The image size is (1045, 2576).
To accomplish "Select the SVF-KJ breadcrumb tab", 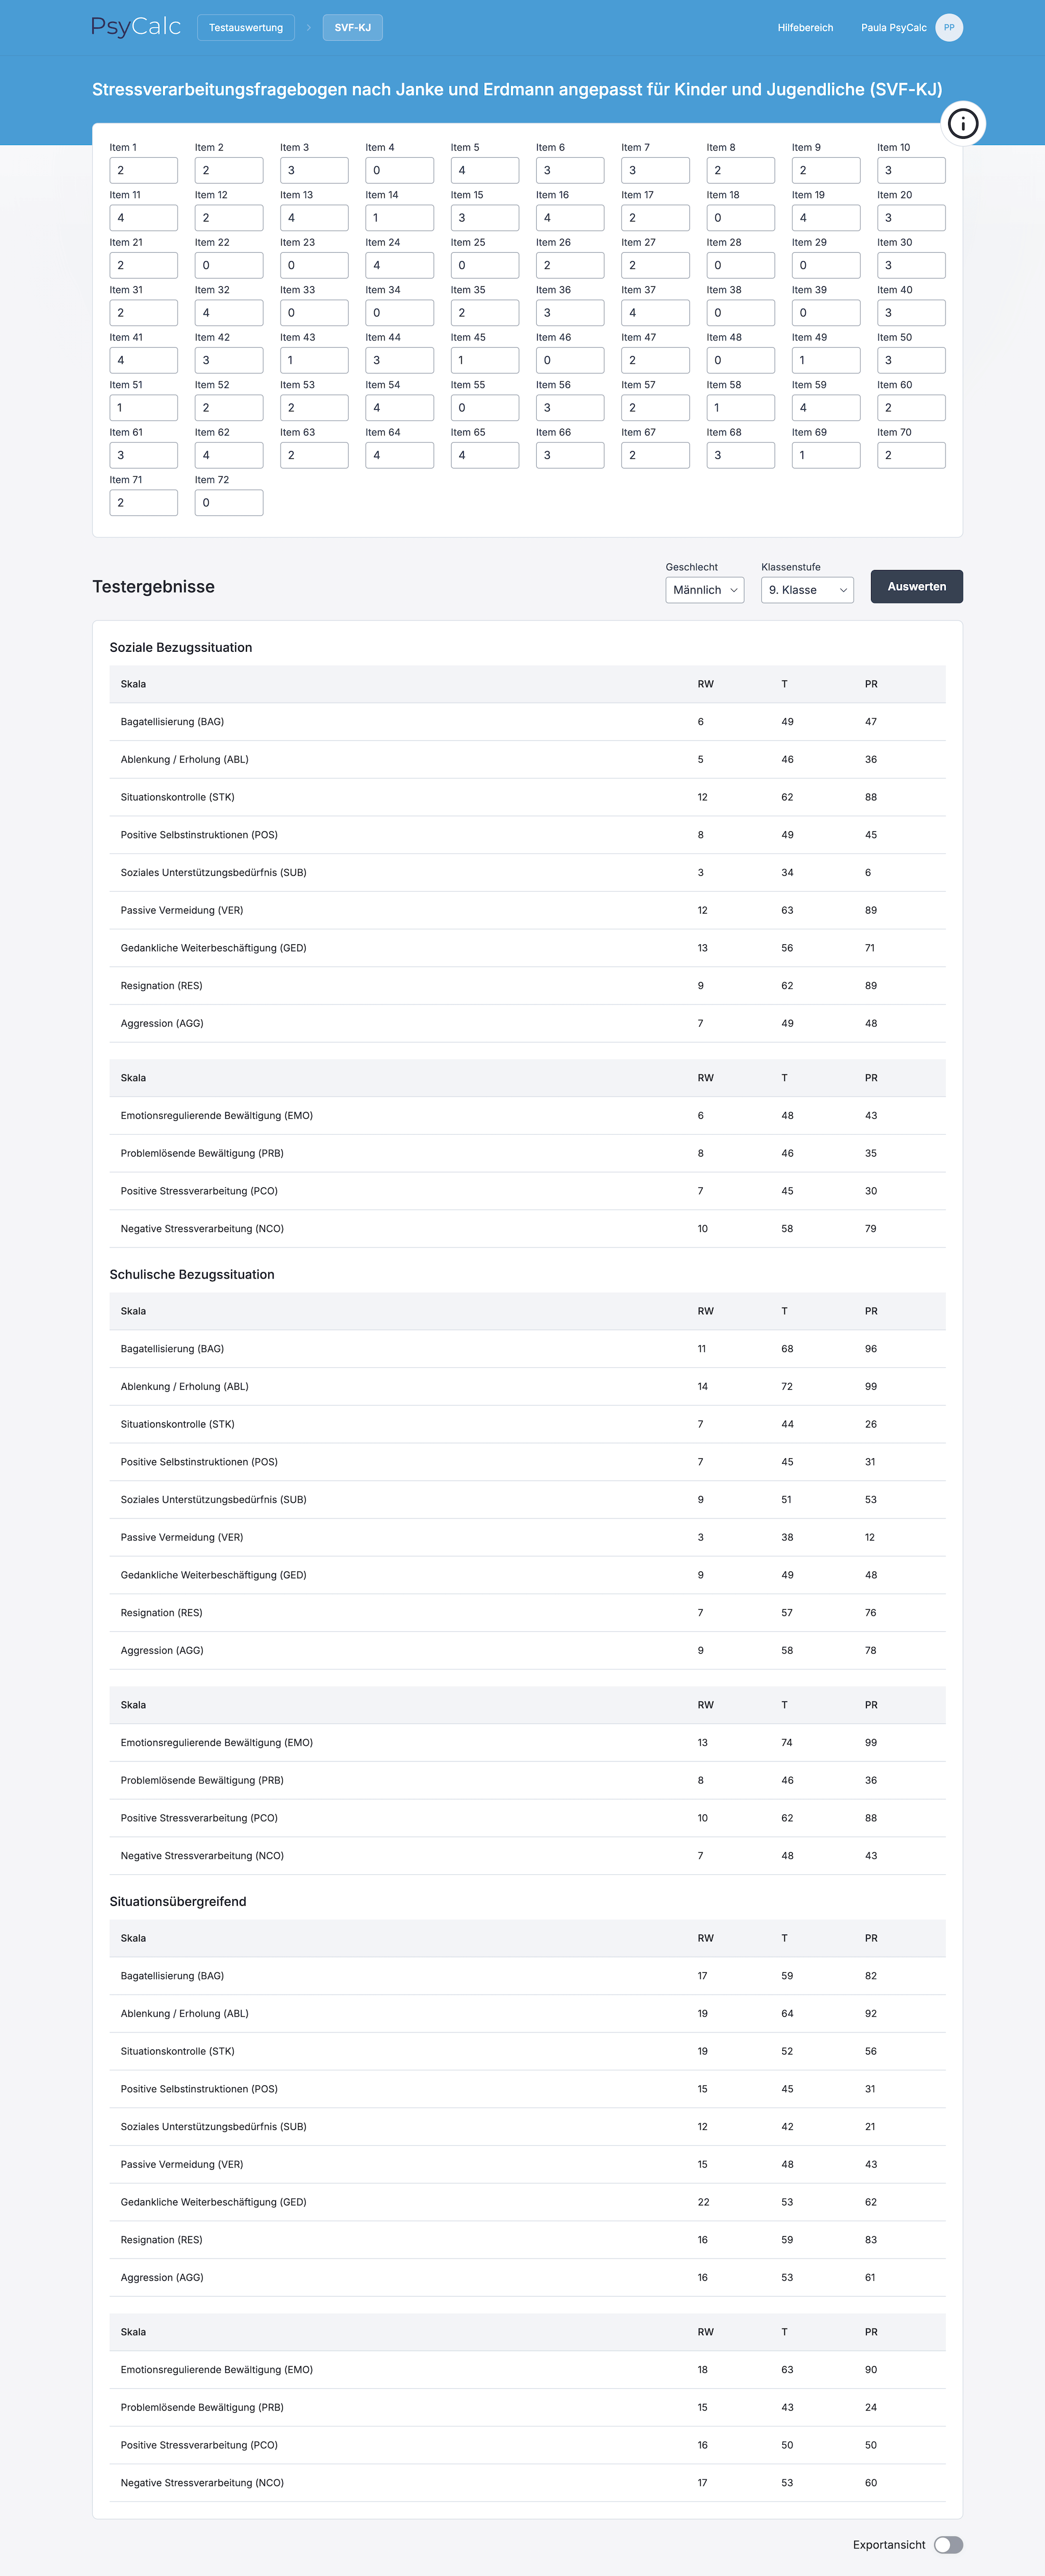I will pos(352,28).
